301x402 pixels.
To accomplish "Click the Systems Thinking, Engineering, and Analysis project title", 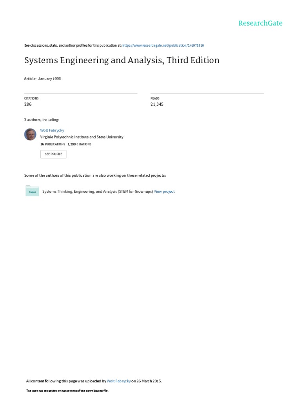I will coord(97,192).
